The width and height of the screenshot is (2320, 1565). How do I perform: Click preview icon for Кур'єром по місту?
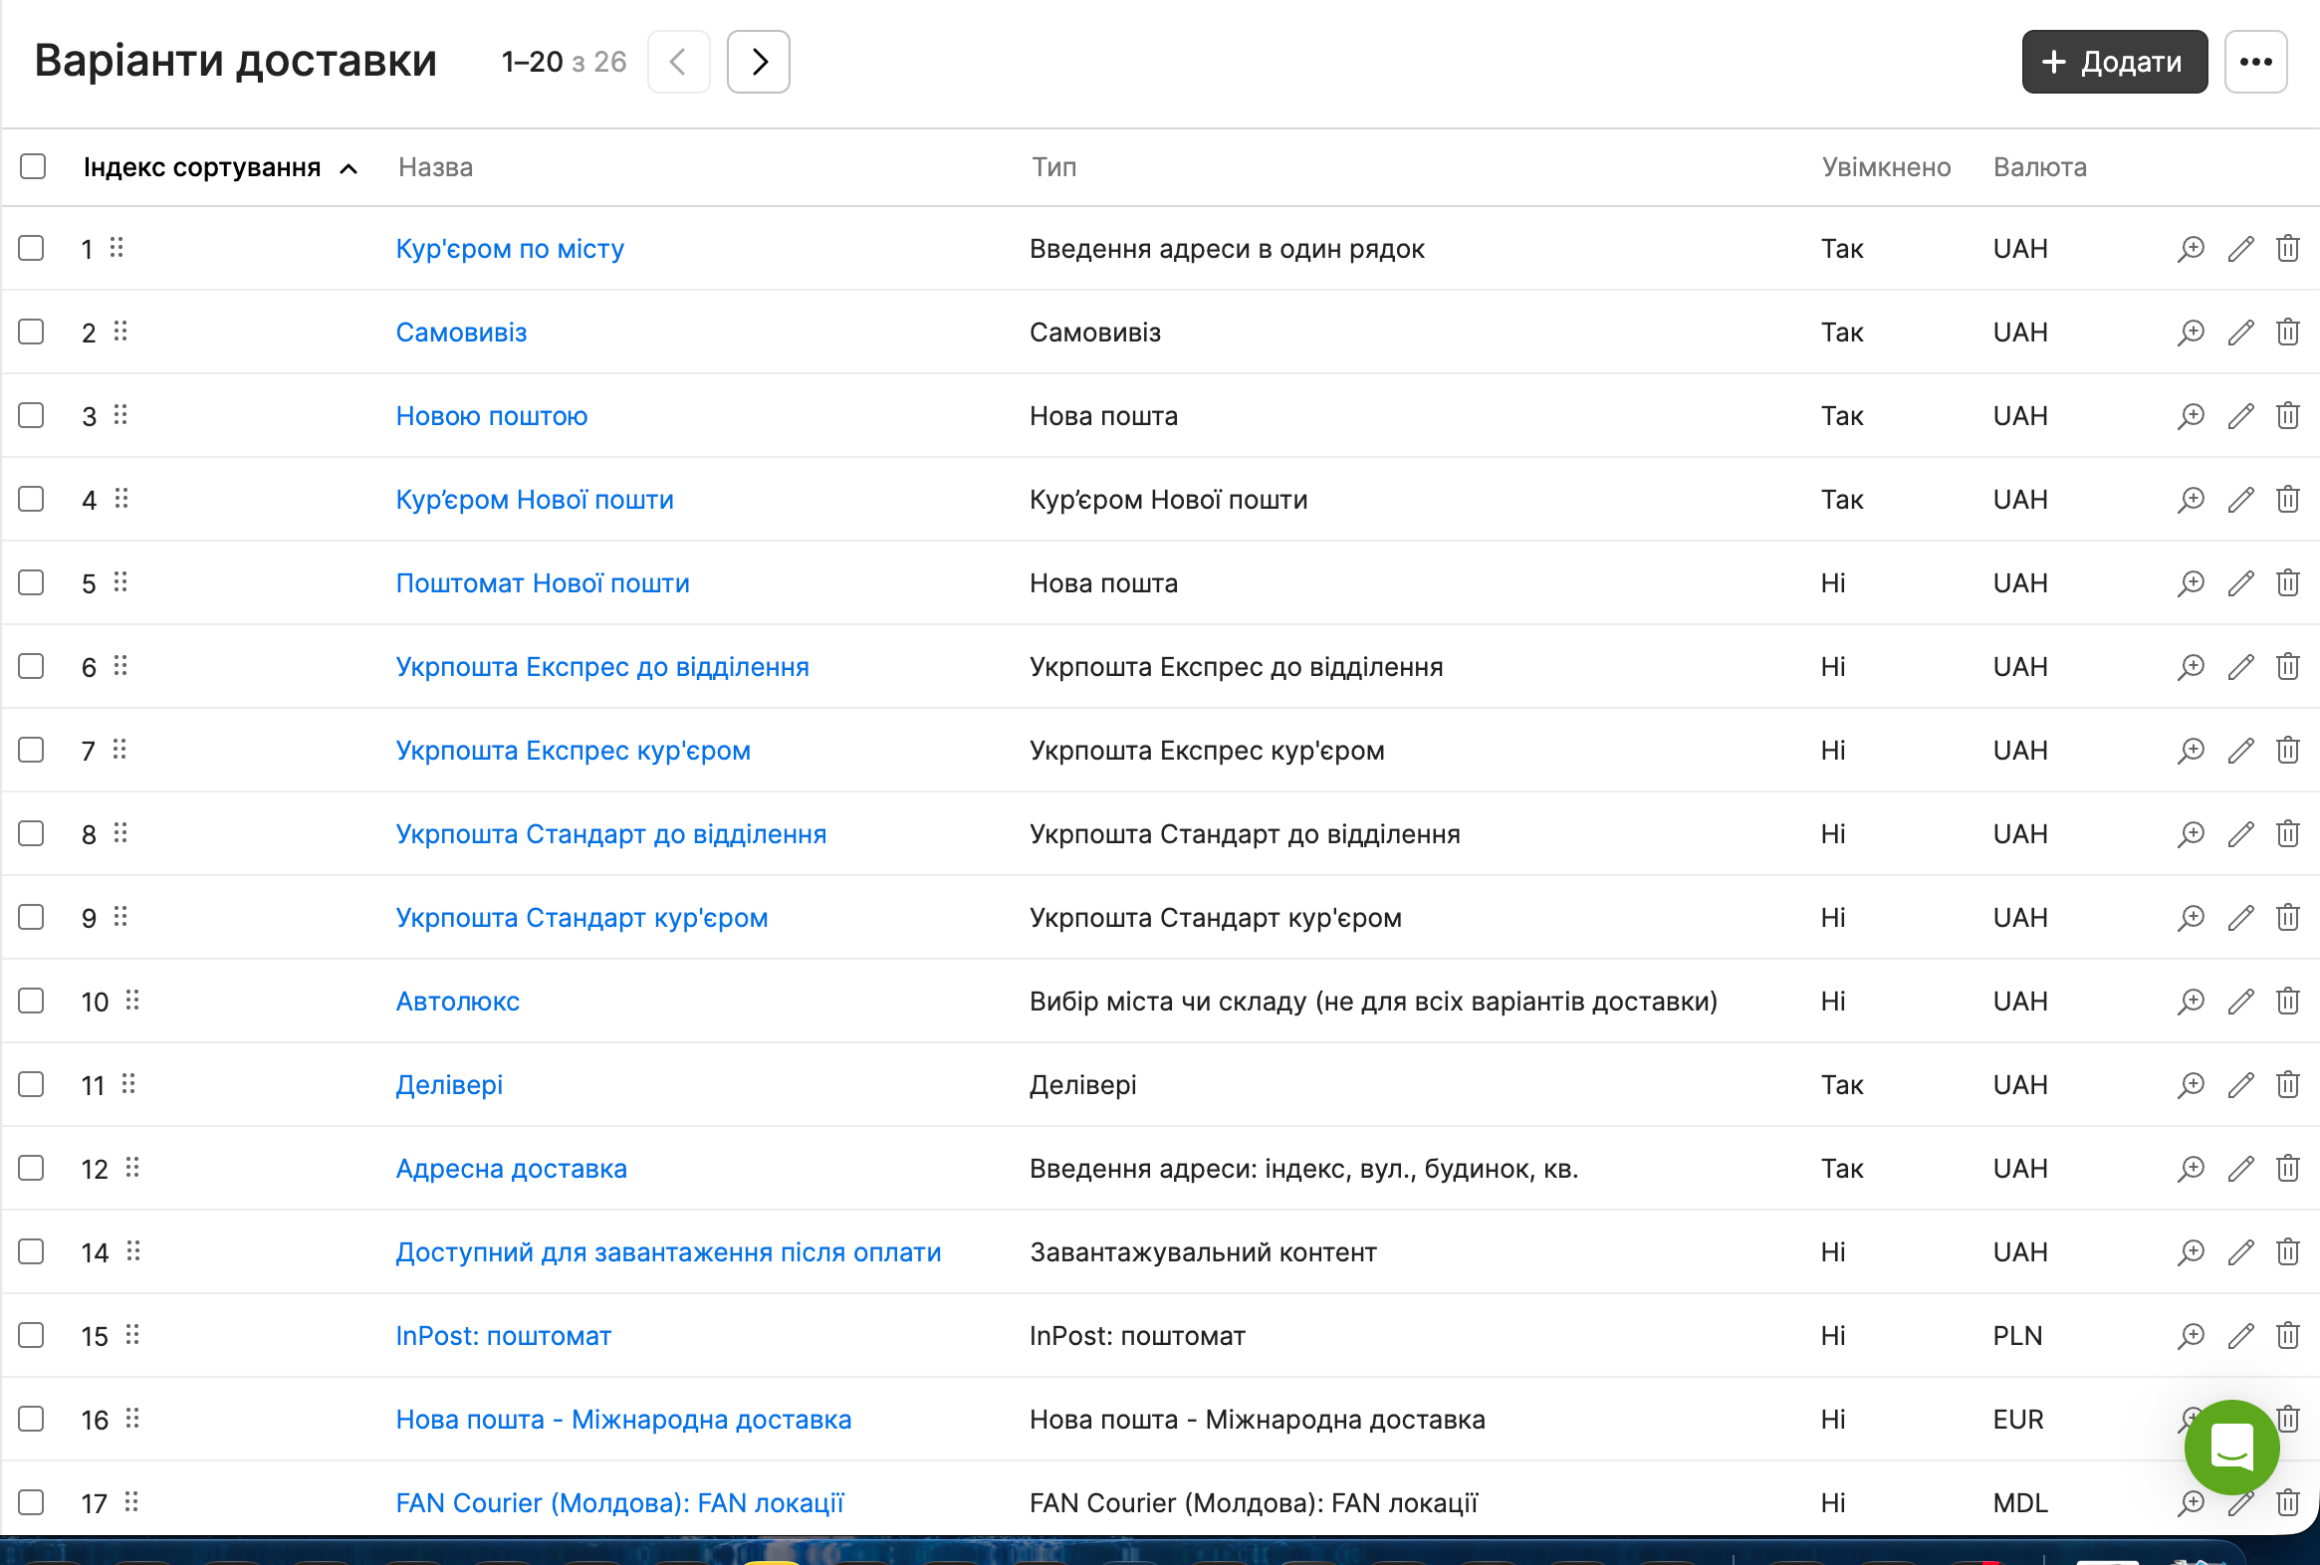pos(2191,249)
